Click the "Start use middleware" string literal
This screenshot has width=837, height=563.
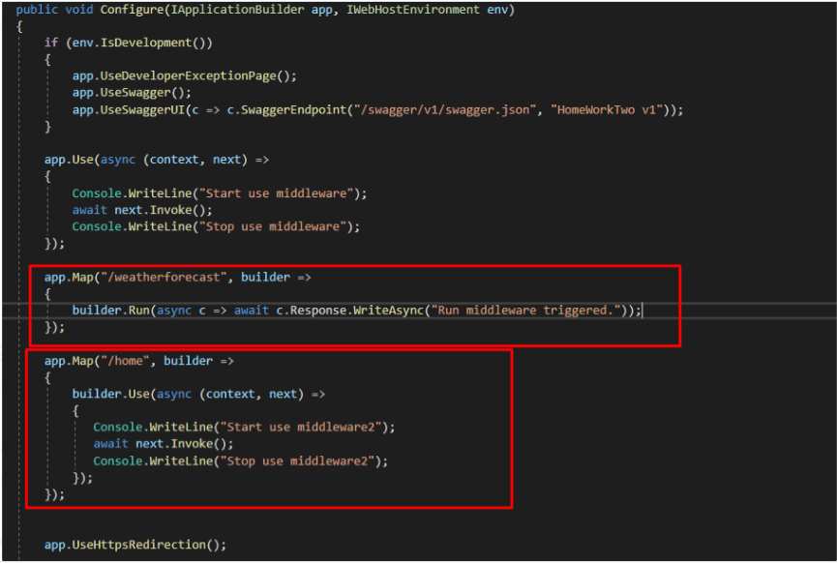(x=276, y=193)
